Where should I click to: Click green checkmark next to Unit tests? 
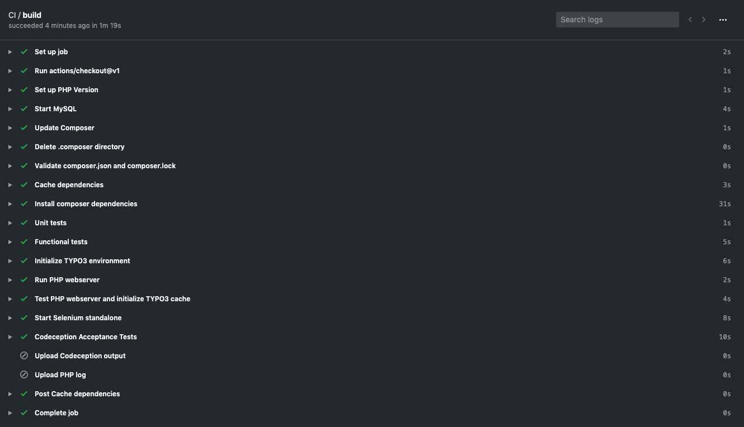24,222
